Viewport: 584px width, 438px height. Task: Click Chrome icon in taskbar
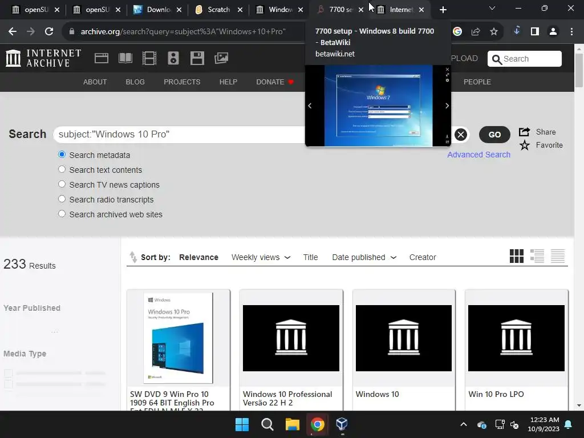coord(317,424)
